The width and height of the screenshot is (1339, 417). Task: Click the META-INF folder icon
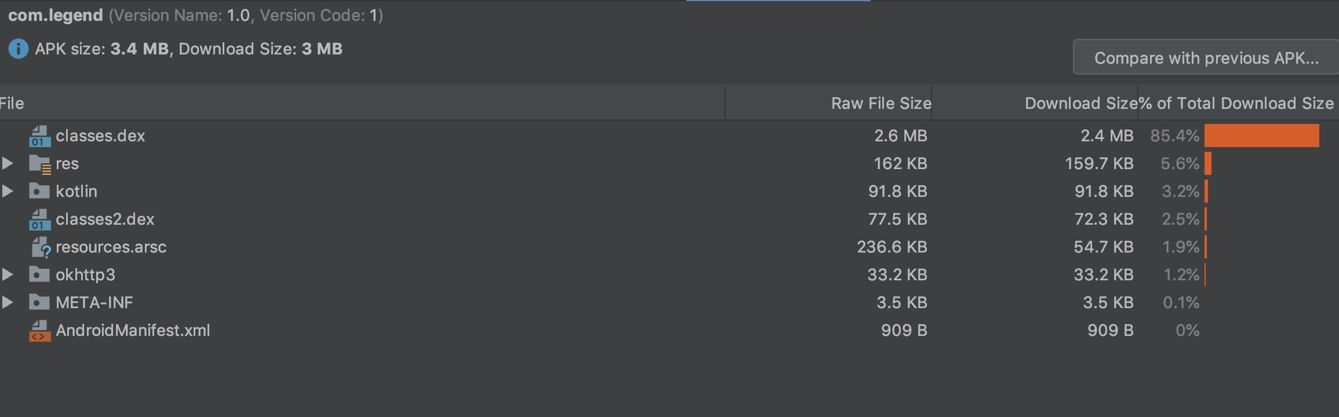click(39, 302)
